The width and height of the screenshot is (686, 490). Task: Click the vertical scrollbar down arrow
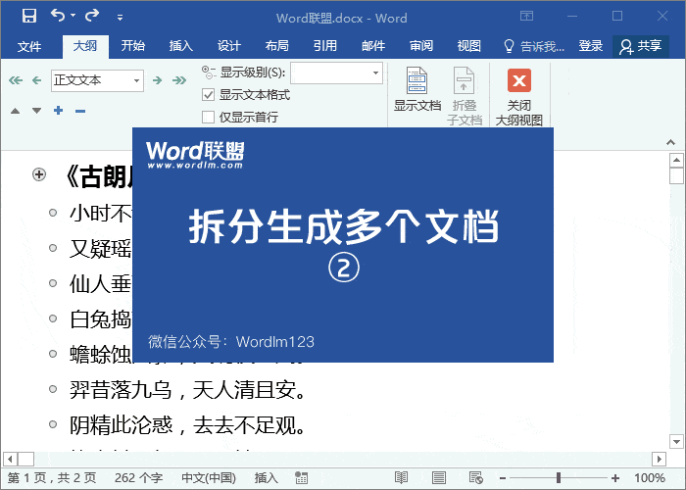click(x=676, y=441)
